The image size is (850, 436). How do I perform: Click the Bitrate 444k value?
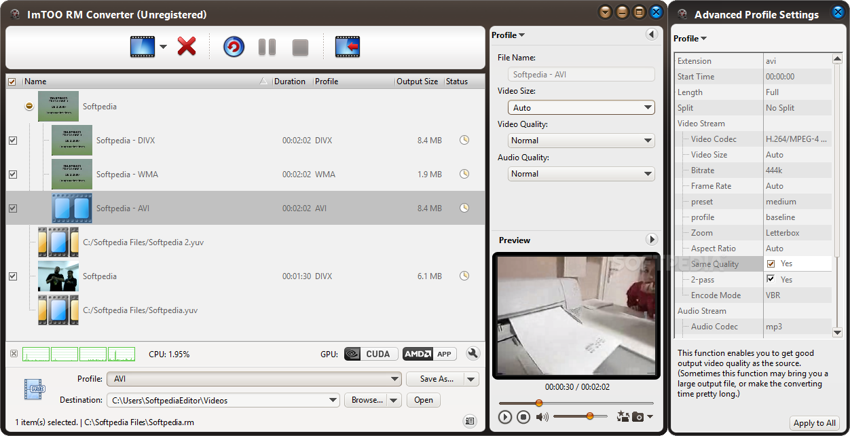point(797,170)
